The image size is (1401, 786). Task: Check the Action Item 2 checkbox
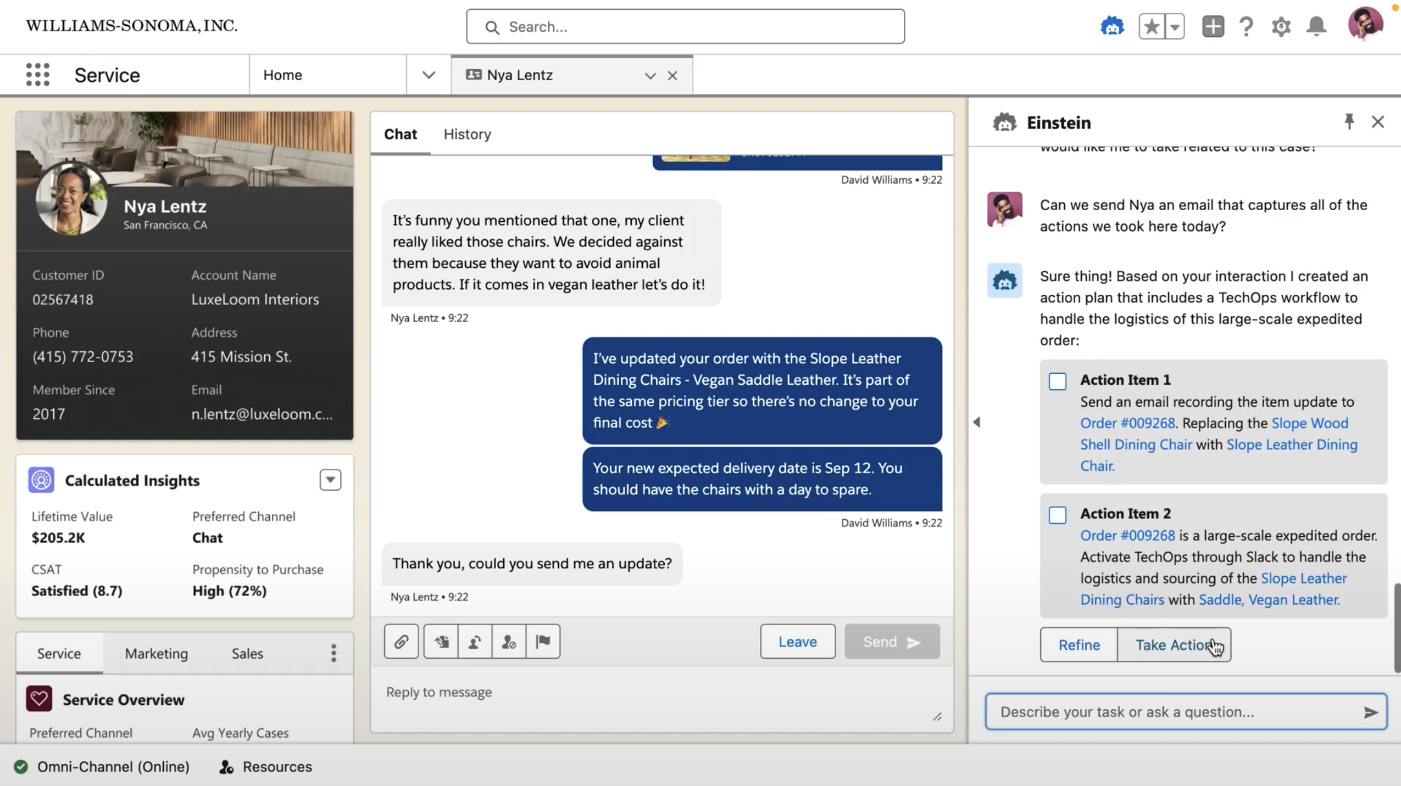tap(1058, 515)
